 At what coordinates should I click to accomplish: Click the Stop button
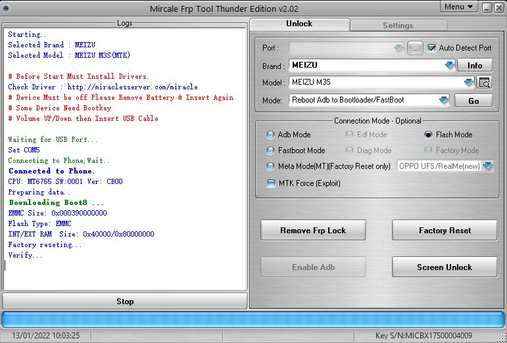point(125,302)
